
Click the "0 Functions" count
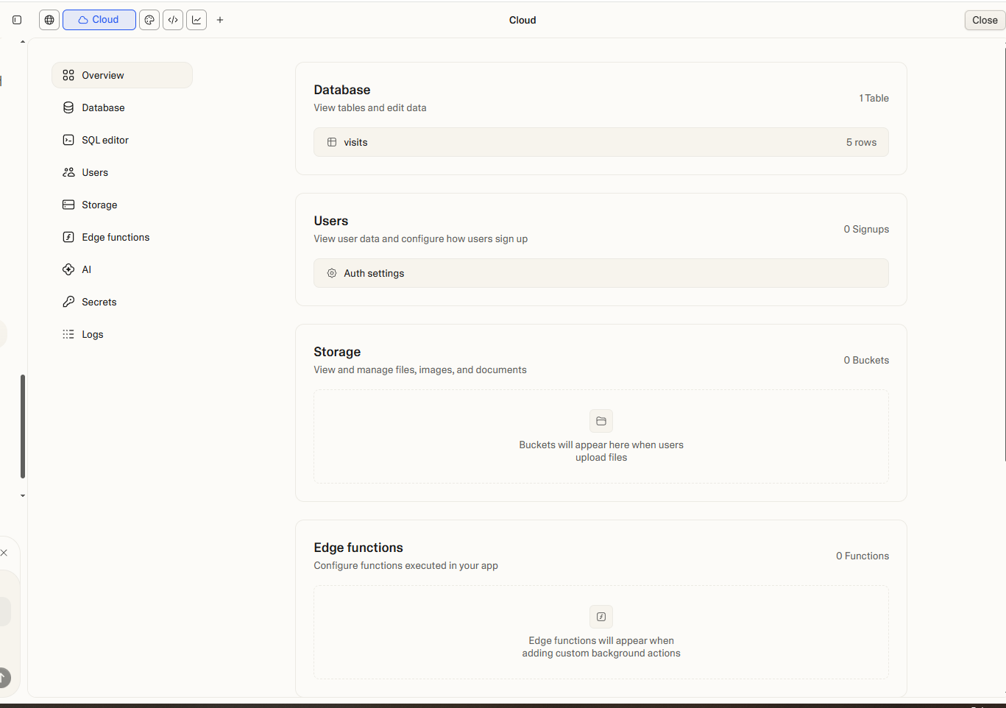click(x=862, y=556)
